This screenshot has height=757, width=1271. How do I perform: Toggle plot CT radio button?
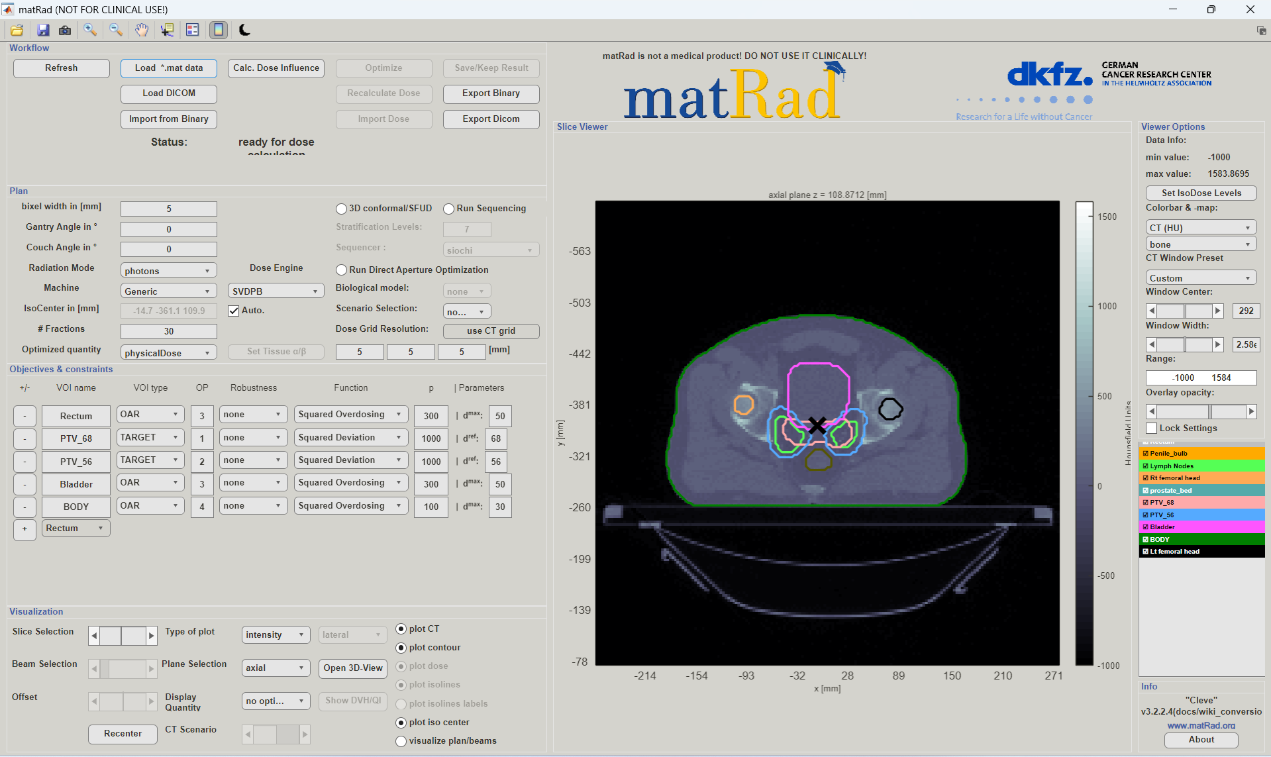tap(401, 629)
